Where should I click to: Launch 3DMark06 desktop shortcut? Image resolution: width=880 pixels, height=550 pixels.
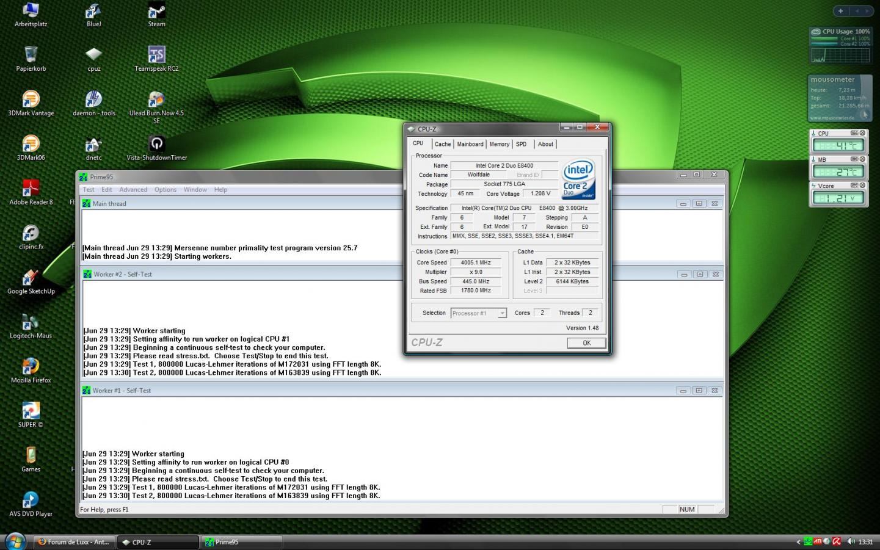coord(31,147)
